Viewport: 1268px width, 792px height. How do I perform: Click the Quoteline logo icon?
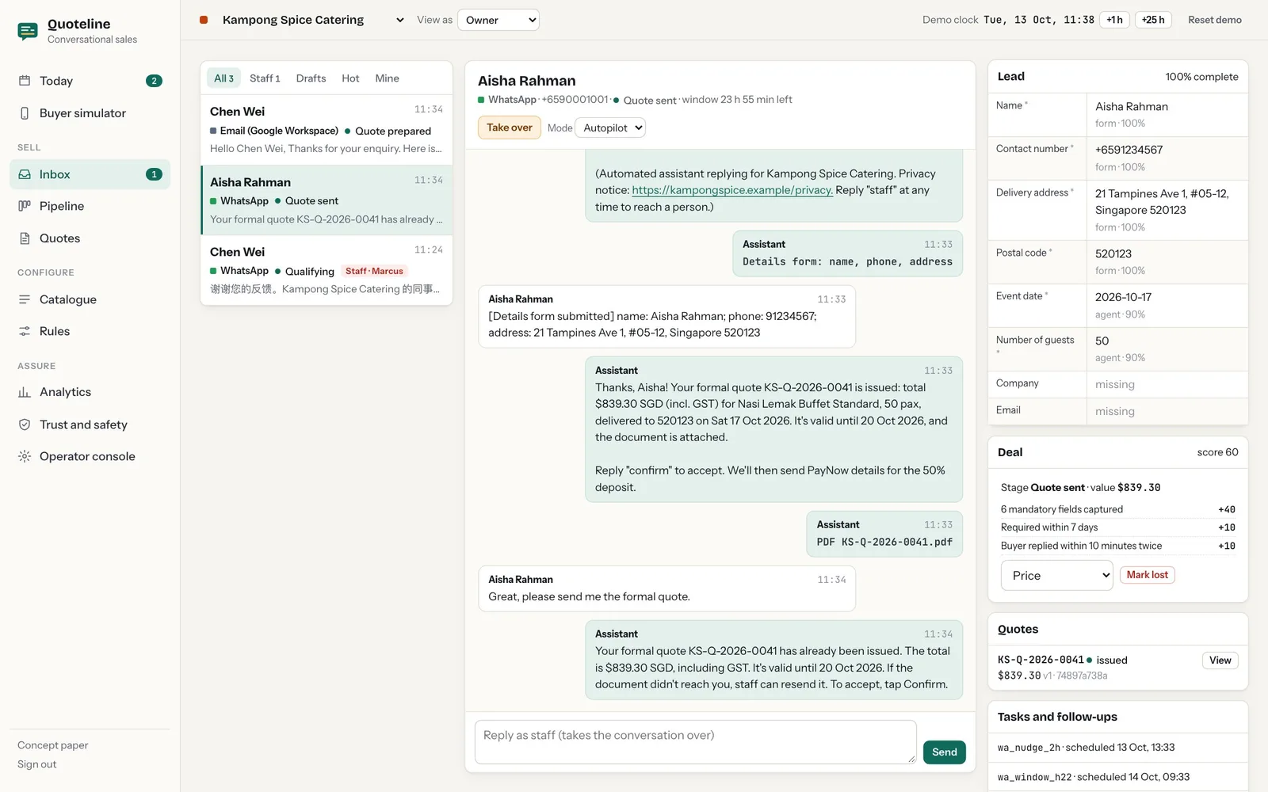28,31
